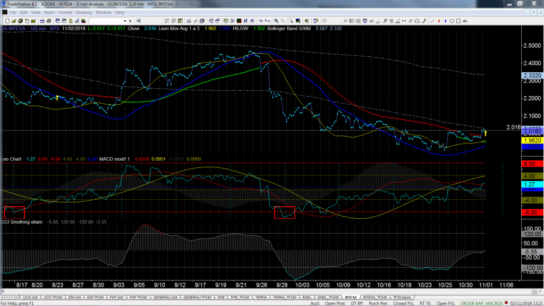Viewport: 544px width, 306px height.
Task: Select the red down arrow drawing tool
Action: (439, 21)
